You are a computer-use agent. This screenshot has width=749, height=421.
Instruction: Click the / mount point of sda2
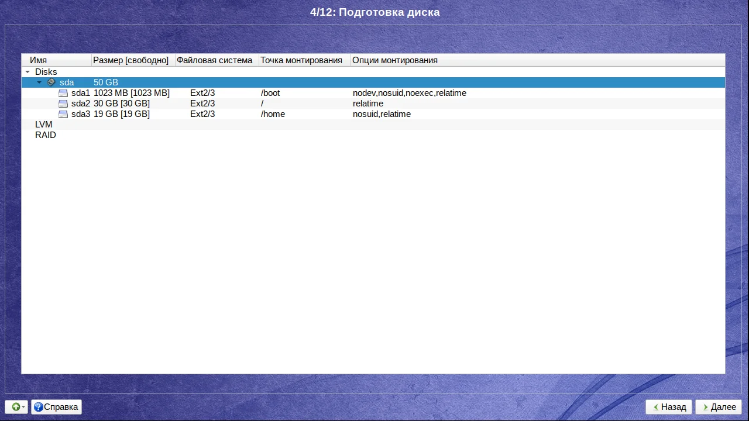point(262,103)
